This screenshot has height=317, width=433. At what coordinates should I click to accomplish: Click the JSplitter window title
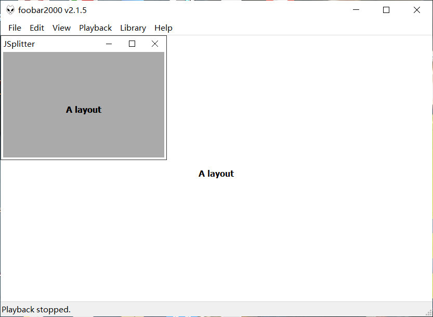(19, 44)
